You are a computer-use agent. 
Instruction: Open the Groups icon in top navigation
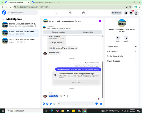click(x=83, y=13)
